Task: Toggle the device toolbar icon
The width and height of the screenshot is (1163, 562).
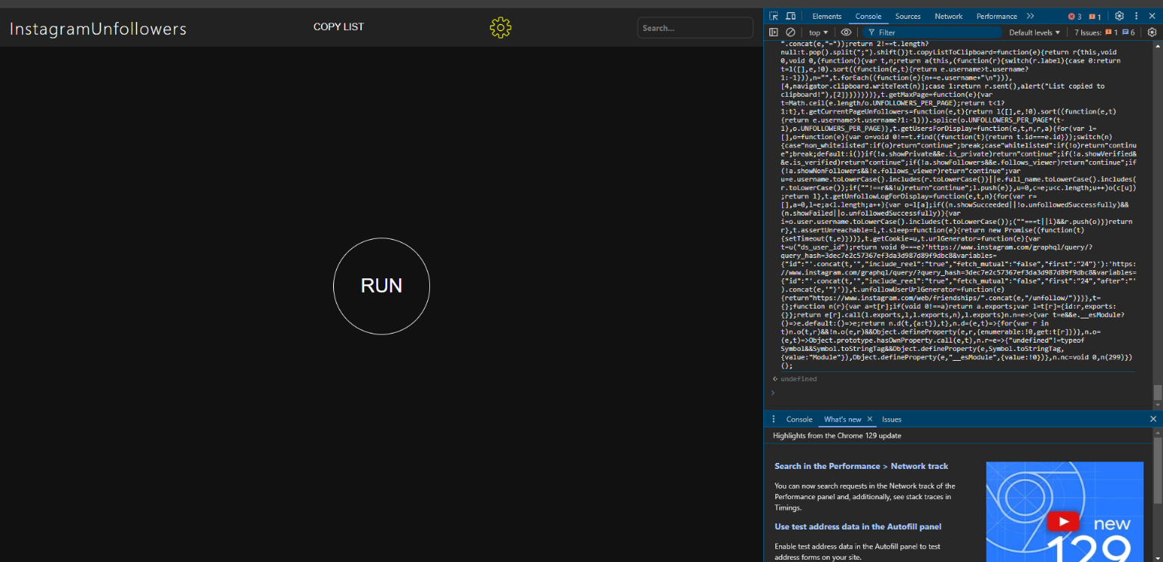Action: pos(790,16)
